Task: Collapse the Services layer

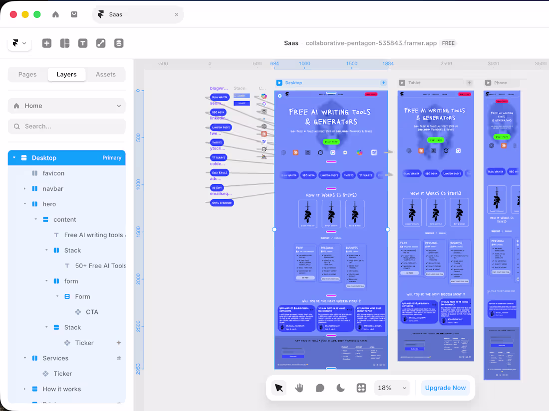Action: pyautogui.click(x=24, y=358)
